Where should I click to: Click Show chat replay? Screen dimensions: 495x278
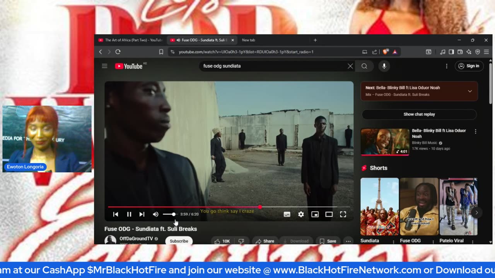(x=419, y=114)
